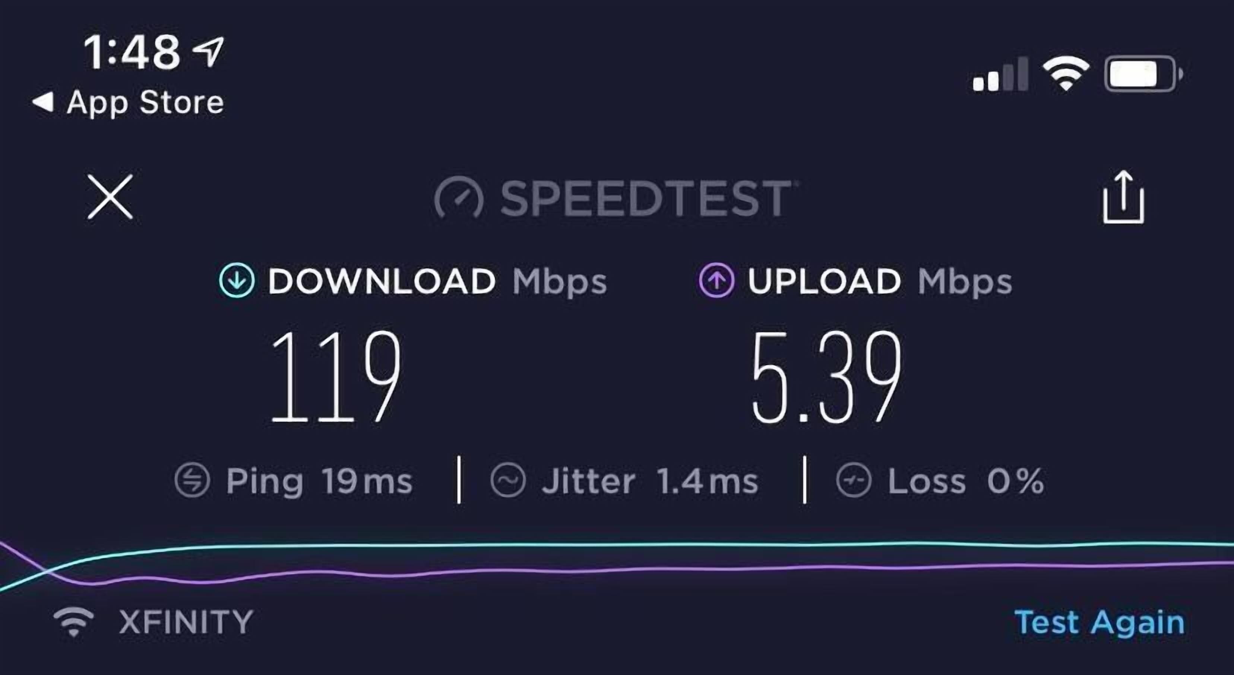1234x675 pixels.
Task: Close the Speedtest results with X
Action: (110, 196)
